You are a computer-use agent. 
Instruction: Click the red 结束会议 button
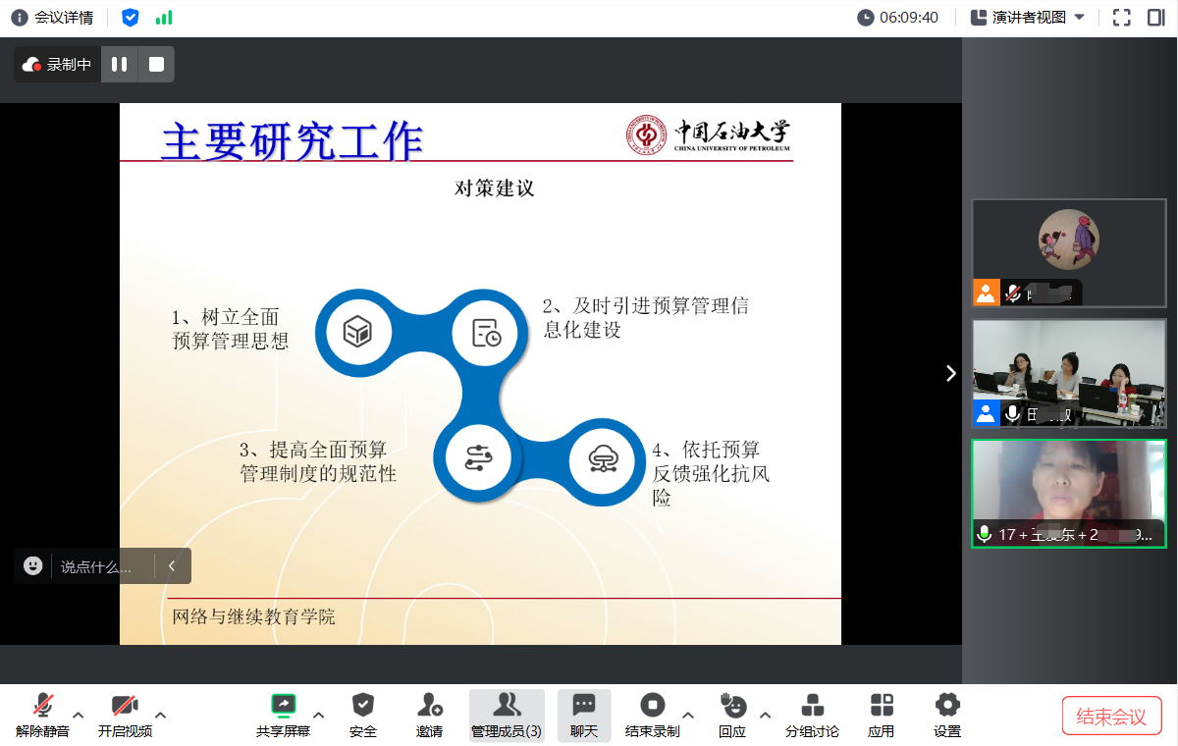[x=1111, y=717]
